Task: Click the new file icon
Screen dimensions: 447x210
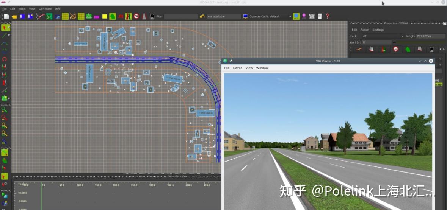Action: [6, 17]
